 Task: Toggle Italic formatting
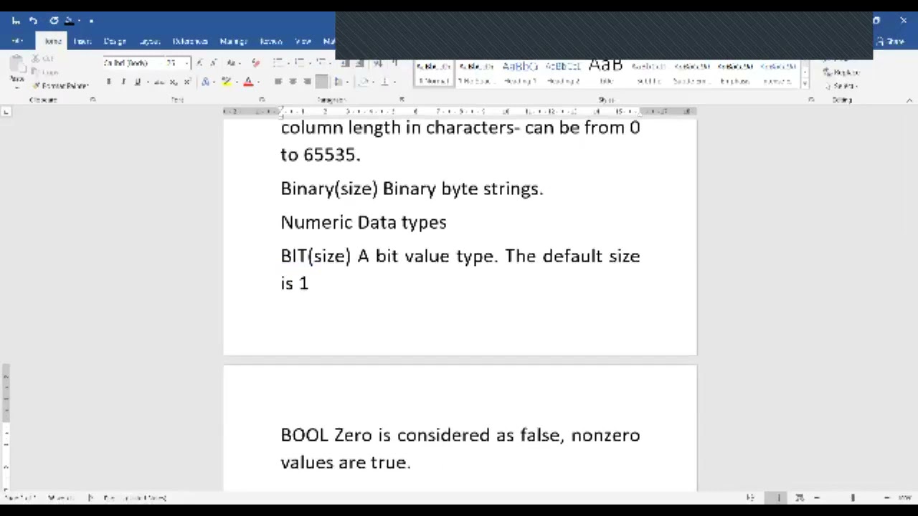pos(123,82)
